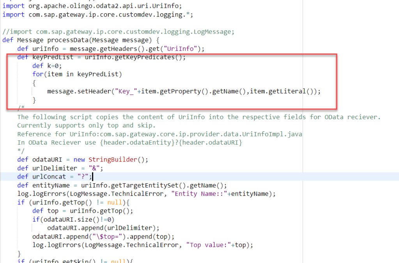This screenshot has width=399, height=263.
Task: Click the urlConcat "?" declaration line
Action: click(54, 177)
